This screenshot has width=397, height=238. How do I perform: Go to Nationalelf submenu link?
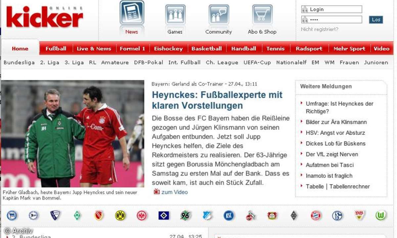pyautogui.click(x=291, y=62)
